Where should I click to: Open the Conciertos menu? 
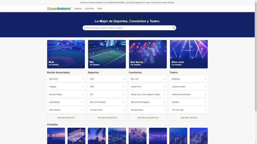coord(89,9)
